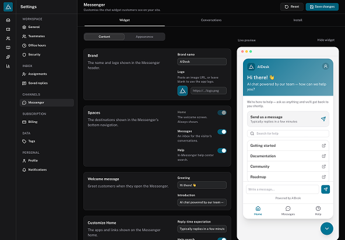Click the Write a message field in the preview

[283, 189]
